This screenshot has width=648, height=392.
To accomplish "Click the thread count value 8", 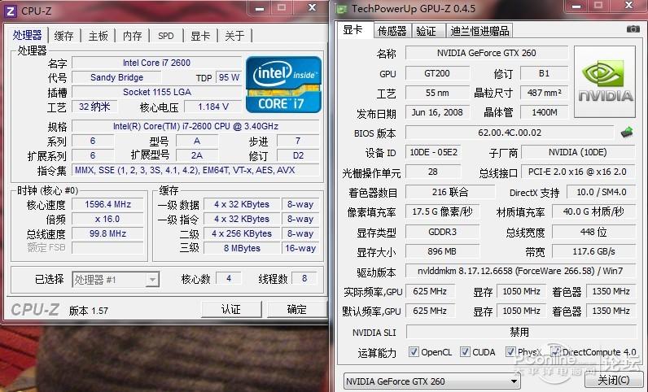I will click(304, 278).
